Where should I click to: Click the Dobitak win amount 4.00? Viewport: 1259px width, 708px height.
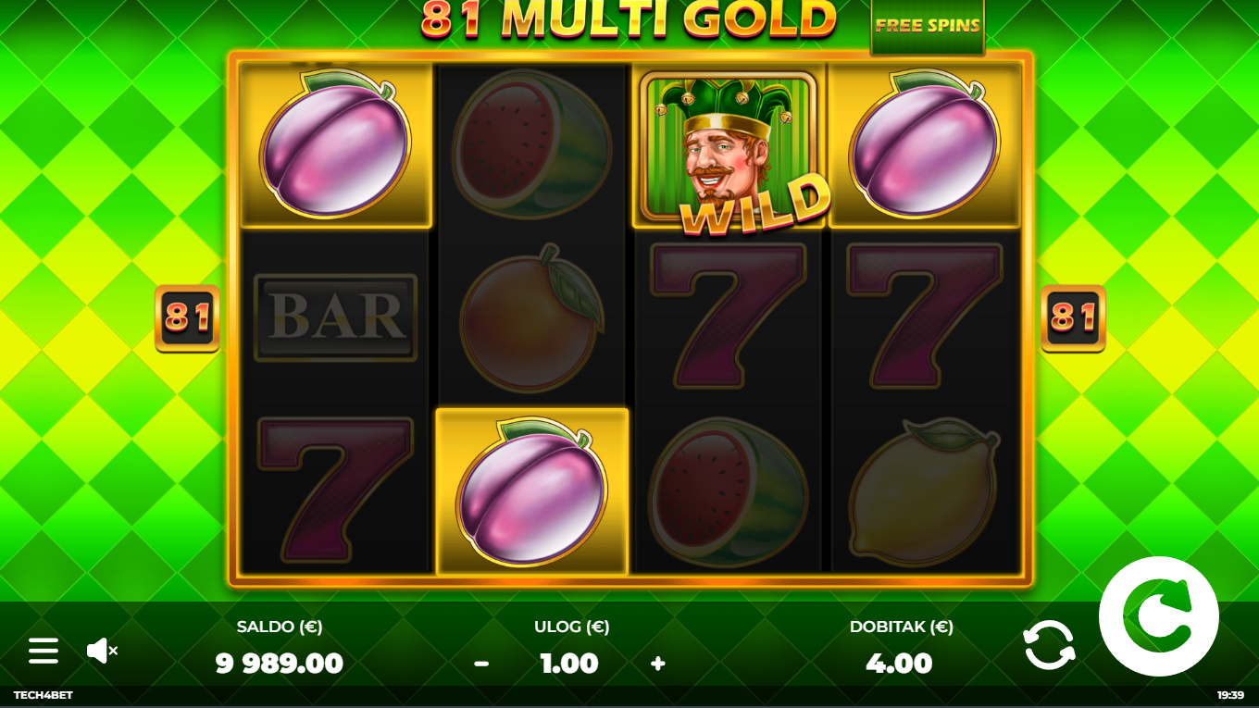click(x=899, y=664)
